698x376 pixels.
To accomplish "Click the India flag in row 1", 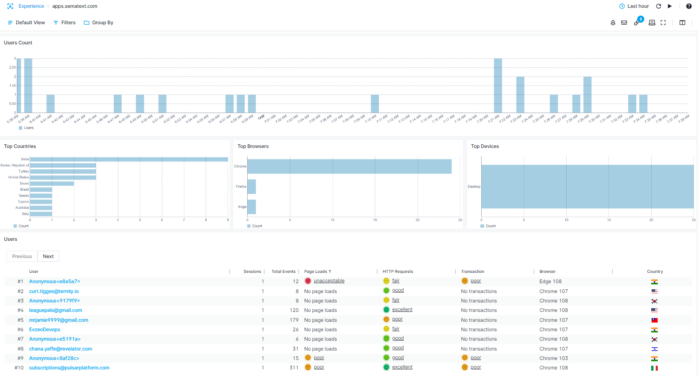I will tap(654, 282).
